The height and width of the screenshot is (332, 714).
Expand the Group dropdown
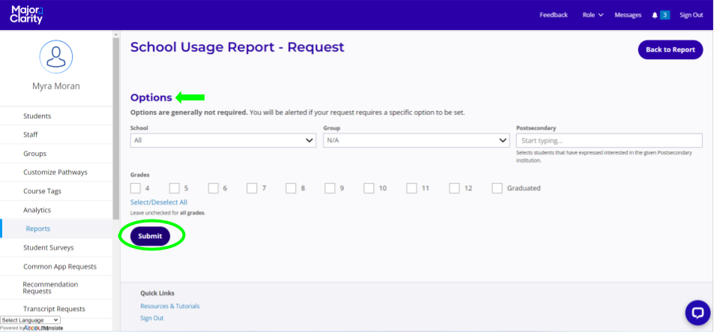tap(416, 140)
